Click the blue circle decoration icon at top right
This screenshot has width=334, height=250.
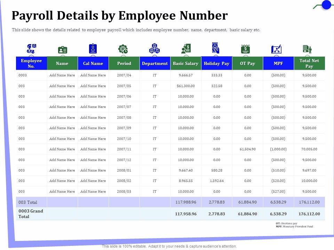[326, 5]
